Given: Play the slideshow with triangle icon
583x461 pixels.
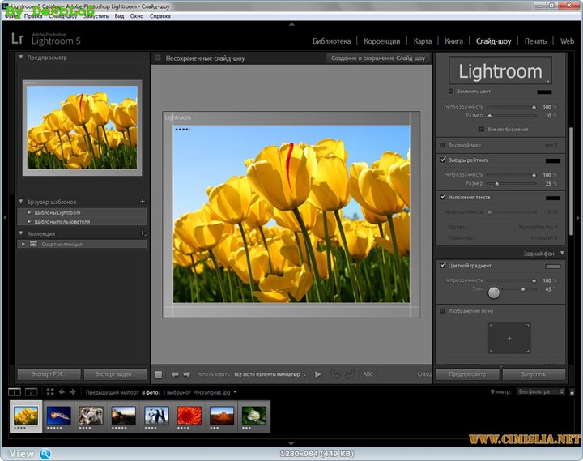Looking at the screenshot, I should pyautogui.click(x=317, y=374).
